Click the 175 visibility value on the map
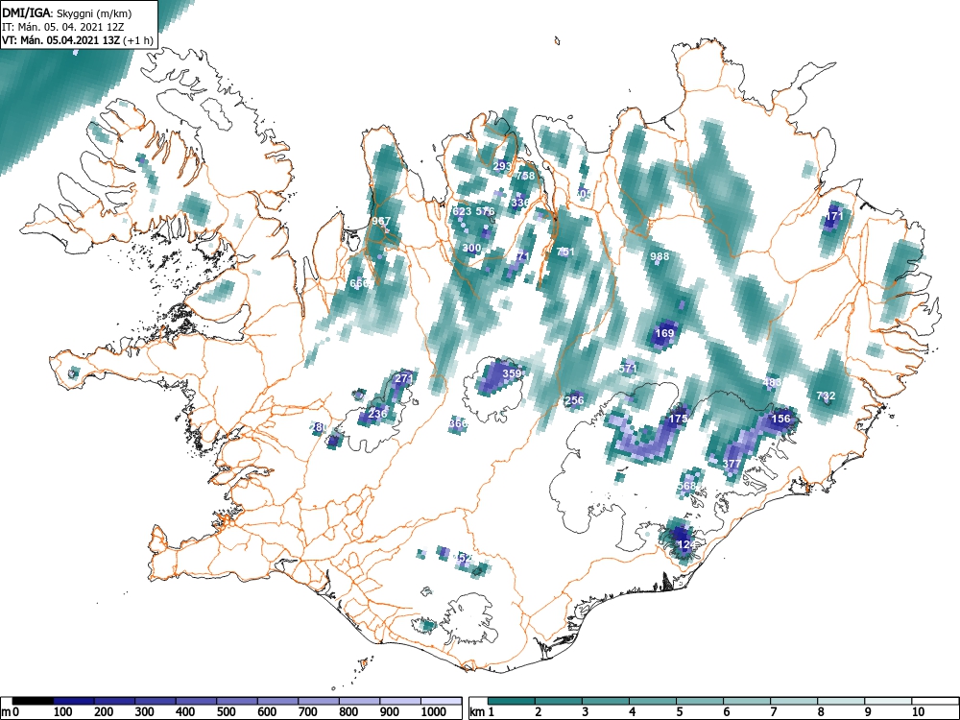The width and height of the screenshot is (960, 720). [x=678, y=419]
